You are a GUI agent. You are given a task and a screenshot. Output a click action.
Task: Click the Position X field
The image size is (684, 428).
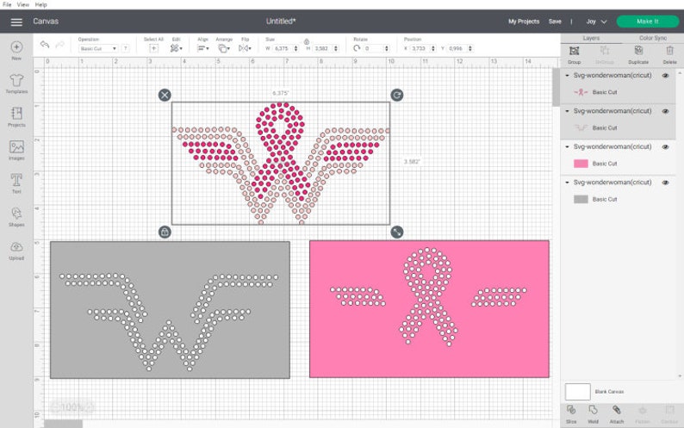tap(422, 48)
